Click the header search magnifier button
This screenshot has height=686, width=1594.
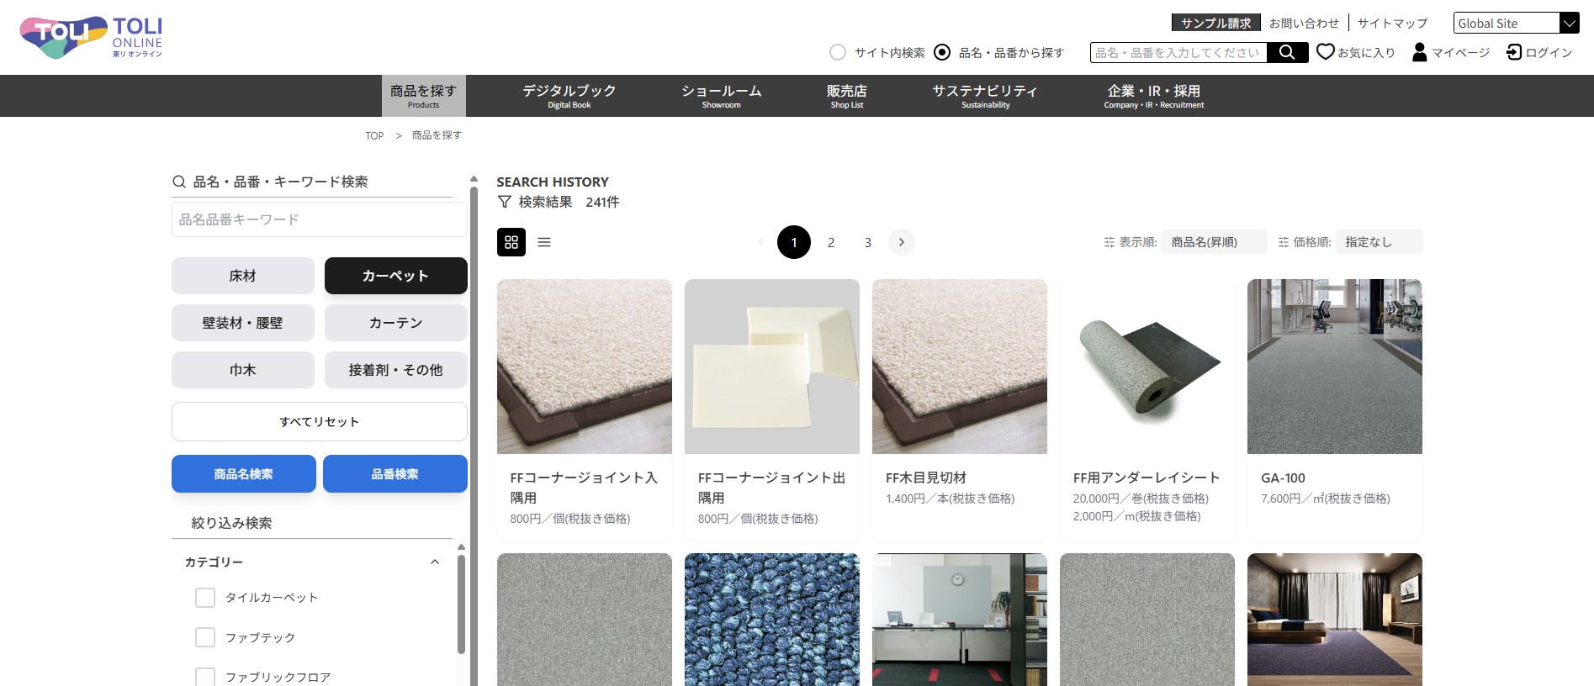point(1287,52)
